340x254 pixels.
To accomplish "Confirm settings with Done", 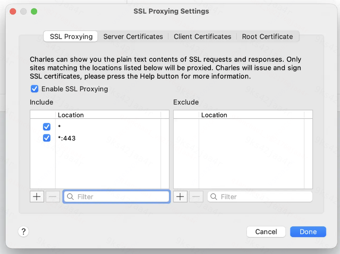I will point(308,232).
